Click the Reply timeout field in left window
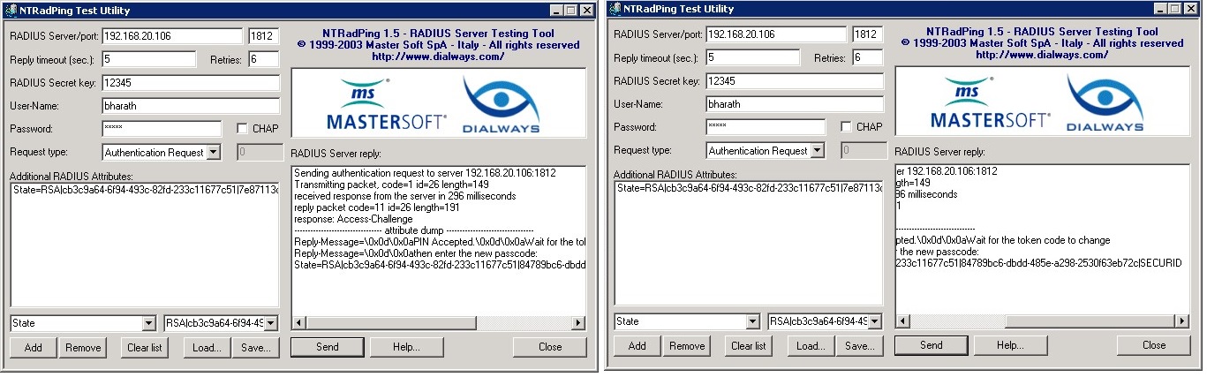The image size is (1207, 377). (x=149, y=59)
